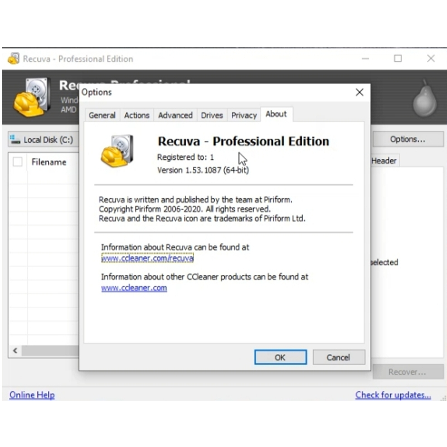The width and height of the screenshot is (447, 447).
Task: Cancel the Options dialog
Action: pyautogui.click(x=339, y=357)
